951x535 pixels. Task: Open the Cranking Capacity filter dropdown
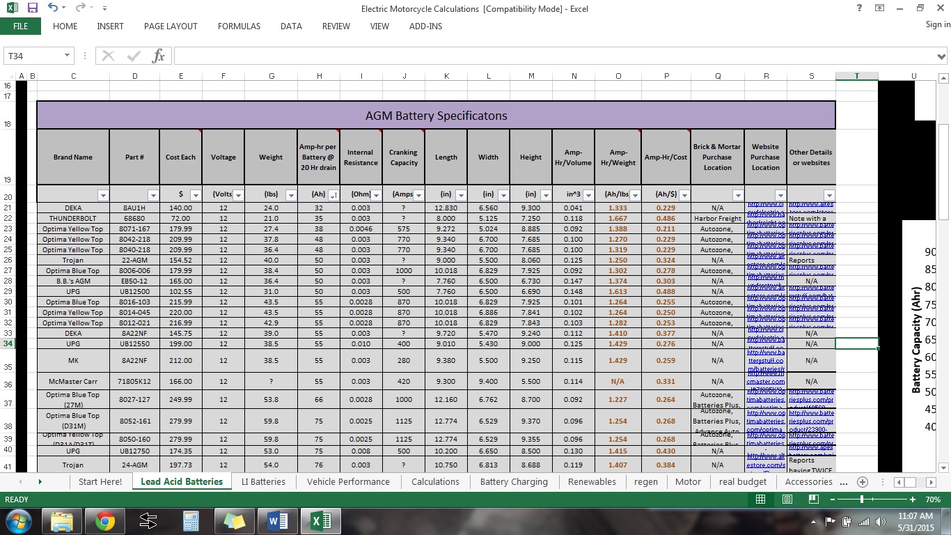[418, 196]
